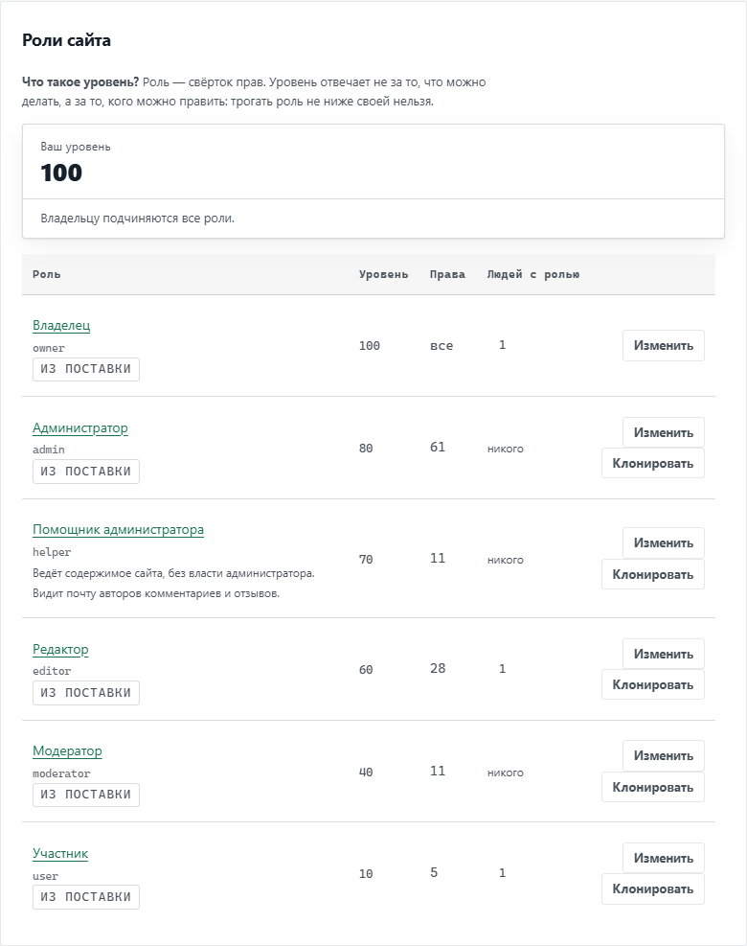This screenshot has height=946, width=747.
Task: Open the Участник role link
Action: coord(60,853)
